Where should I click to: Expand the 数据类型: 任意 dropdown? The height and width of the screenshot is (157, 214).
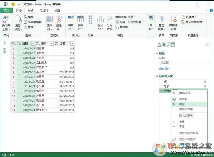[x=128, y=17]
